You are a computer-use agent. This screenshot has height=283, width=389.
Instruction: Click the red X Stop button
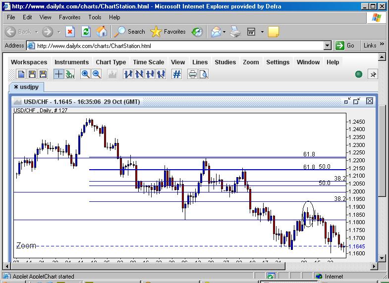(x=70, y=32)
